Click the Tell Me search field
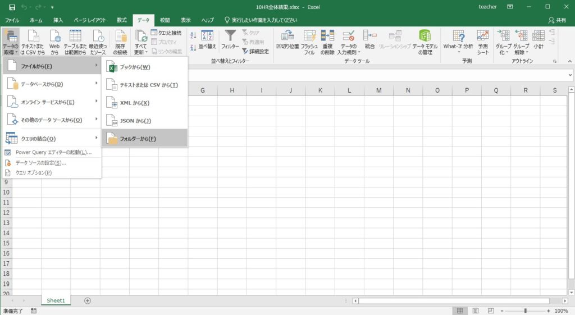This screenshot has height=315, width=575. point(261,20)
